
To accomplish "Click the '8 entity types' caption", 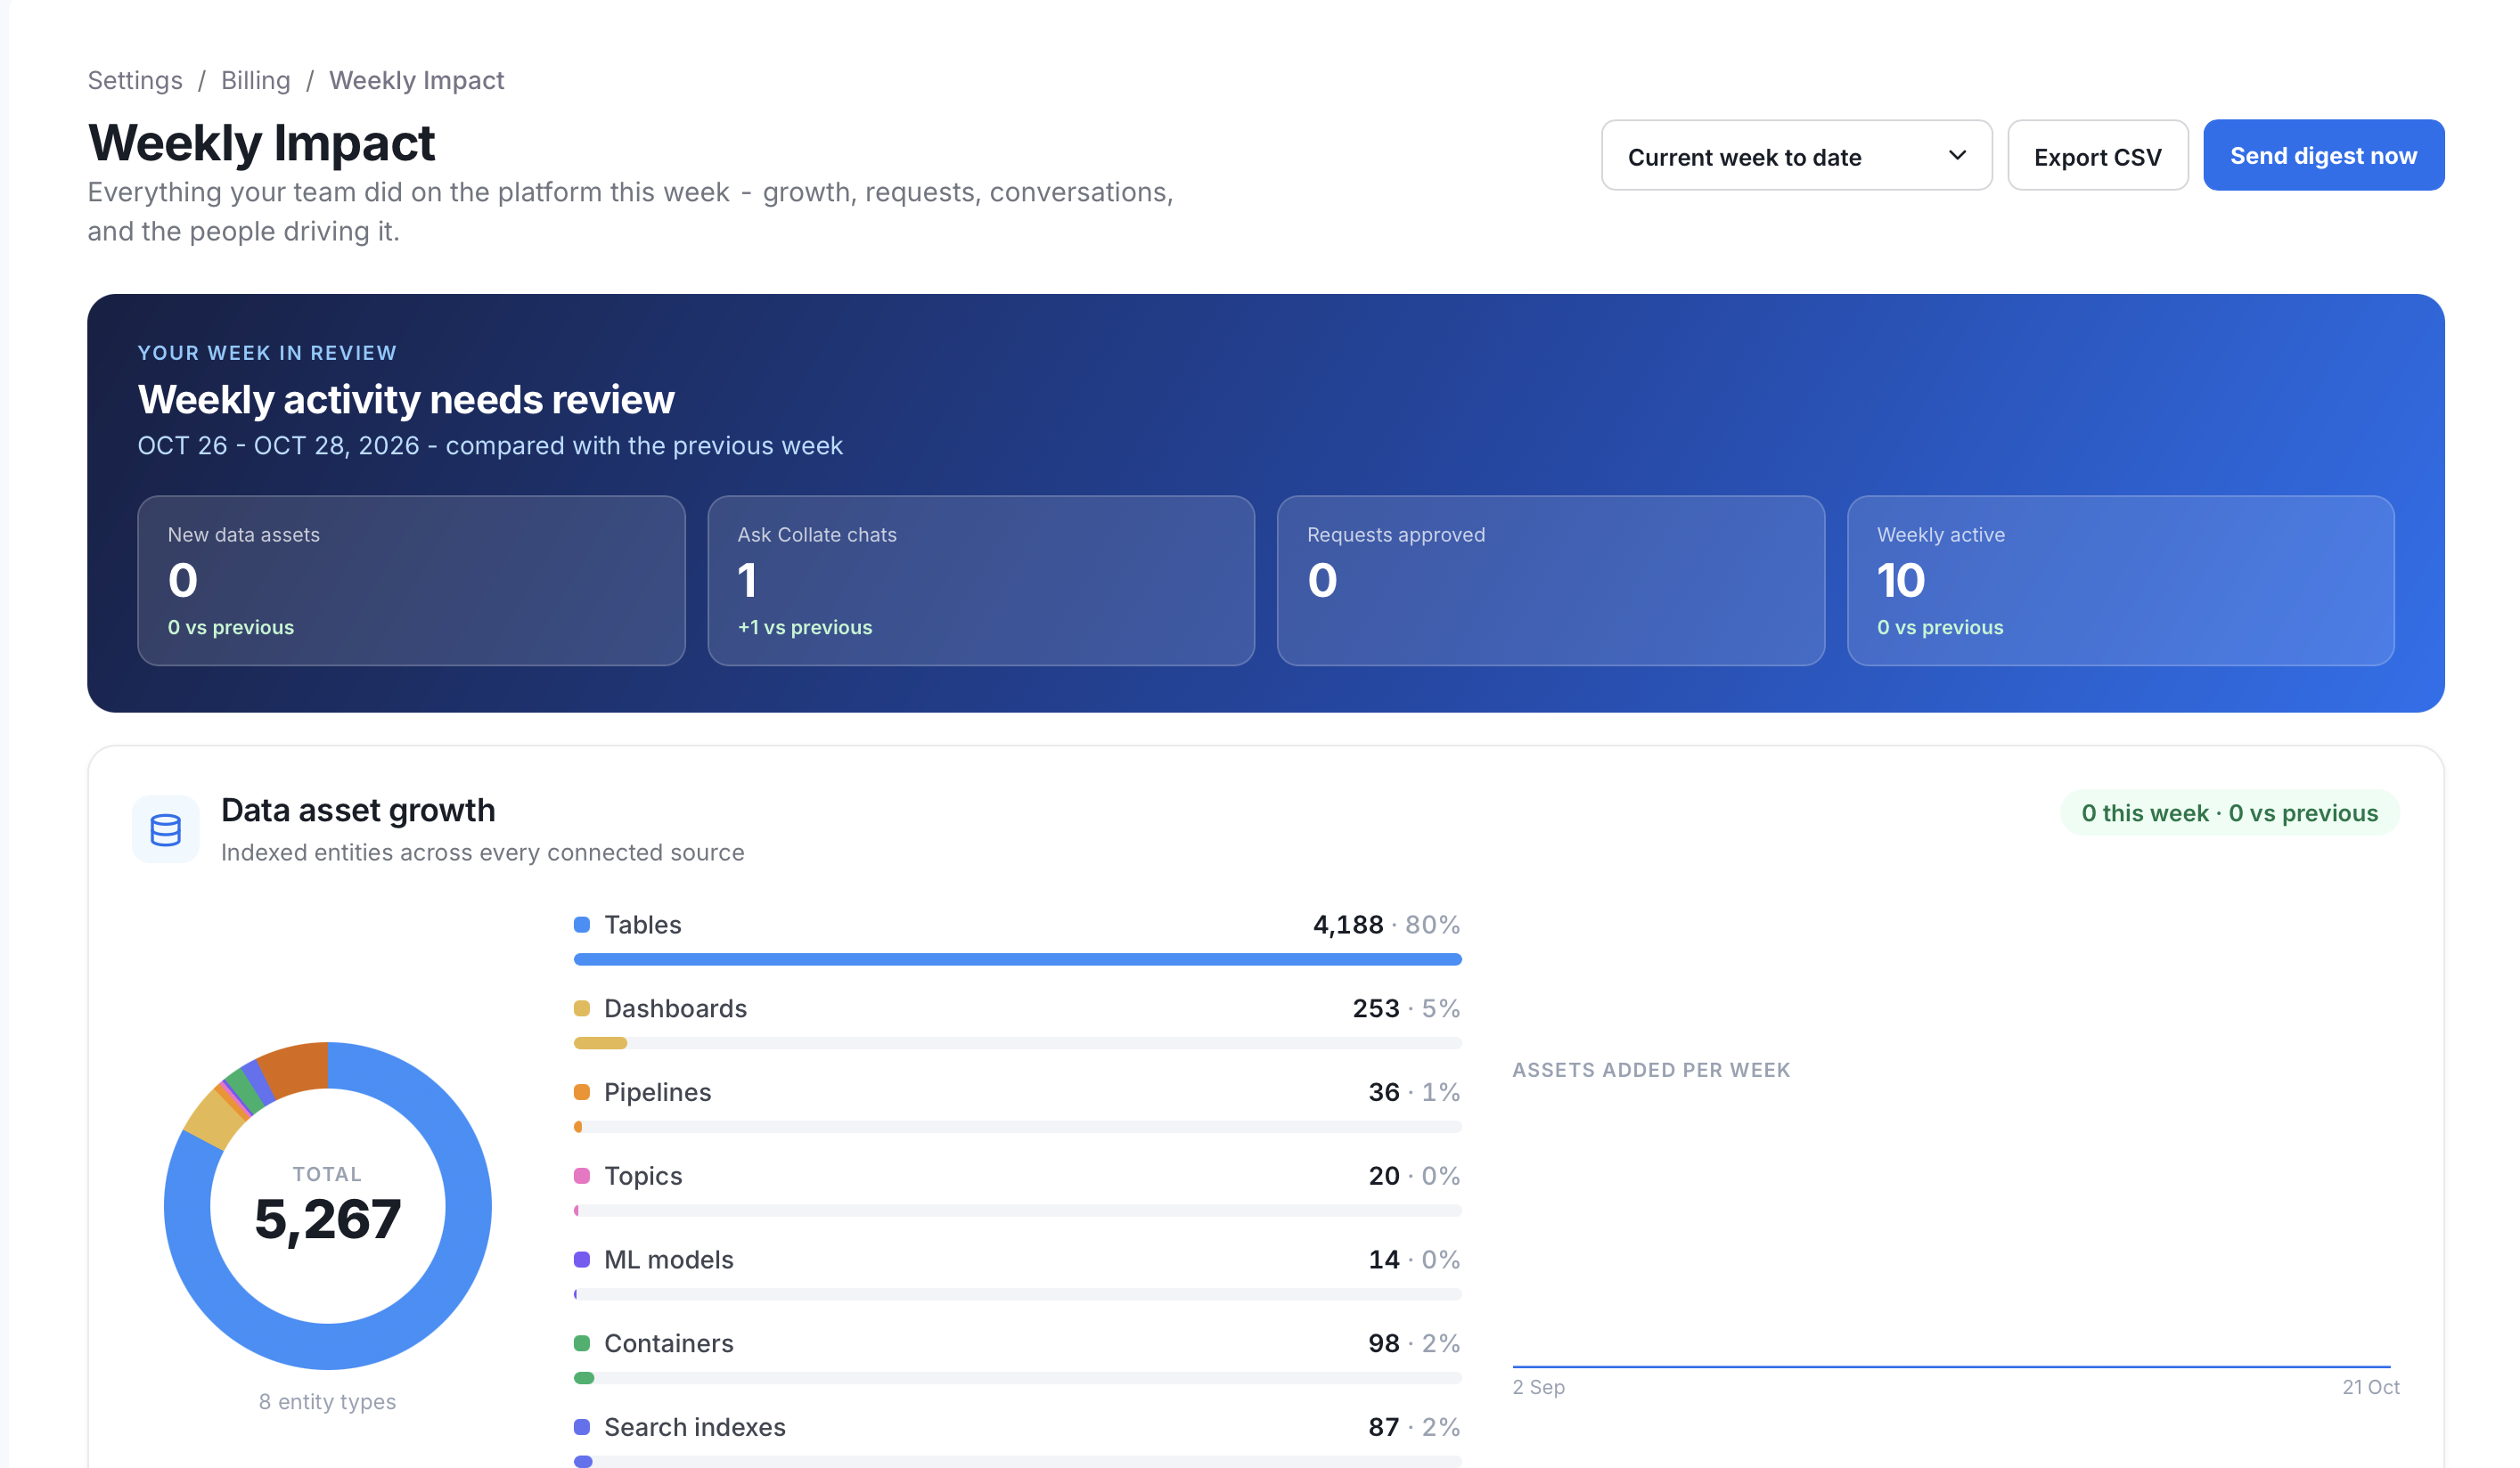I will click(x=327, y=1402).
